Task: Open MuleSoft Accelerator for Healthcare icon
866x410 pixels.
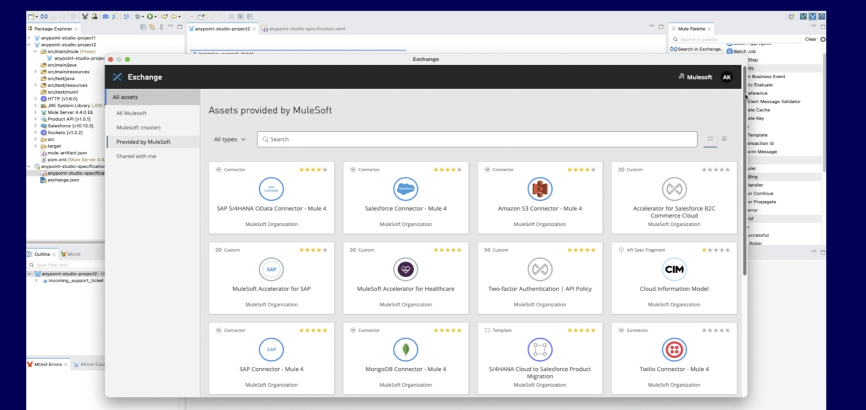Action: 405,270
